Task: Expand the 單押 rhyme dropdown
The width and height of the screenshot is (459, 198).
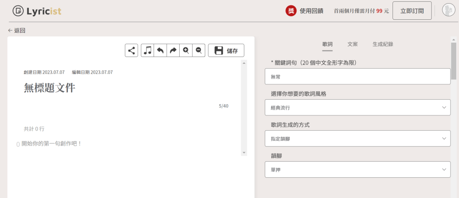Action: 357,170
